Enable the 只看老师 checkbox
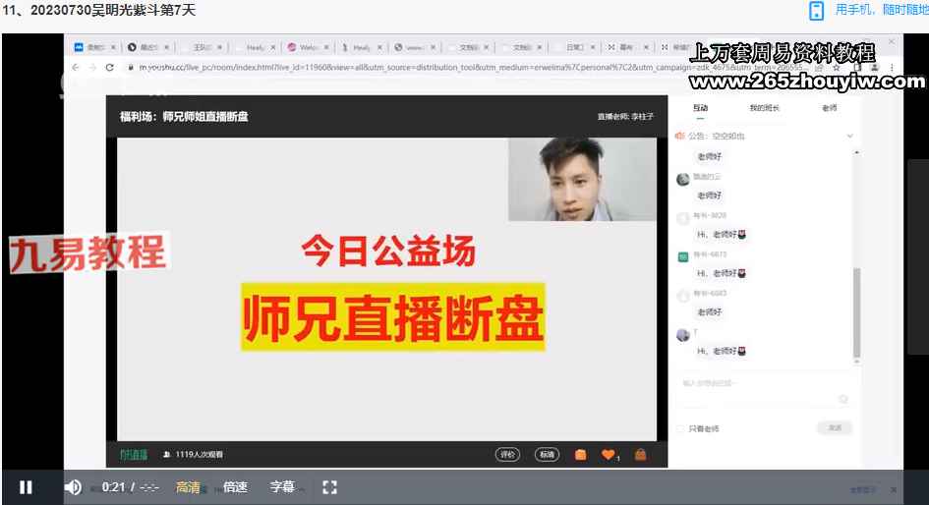The height and width of the screenshot is (505, 929). point(680,428)
